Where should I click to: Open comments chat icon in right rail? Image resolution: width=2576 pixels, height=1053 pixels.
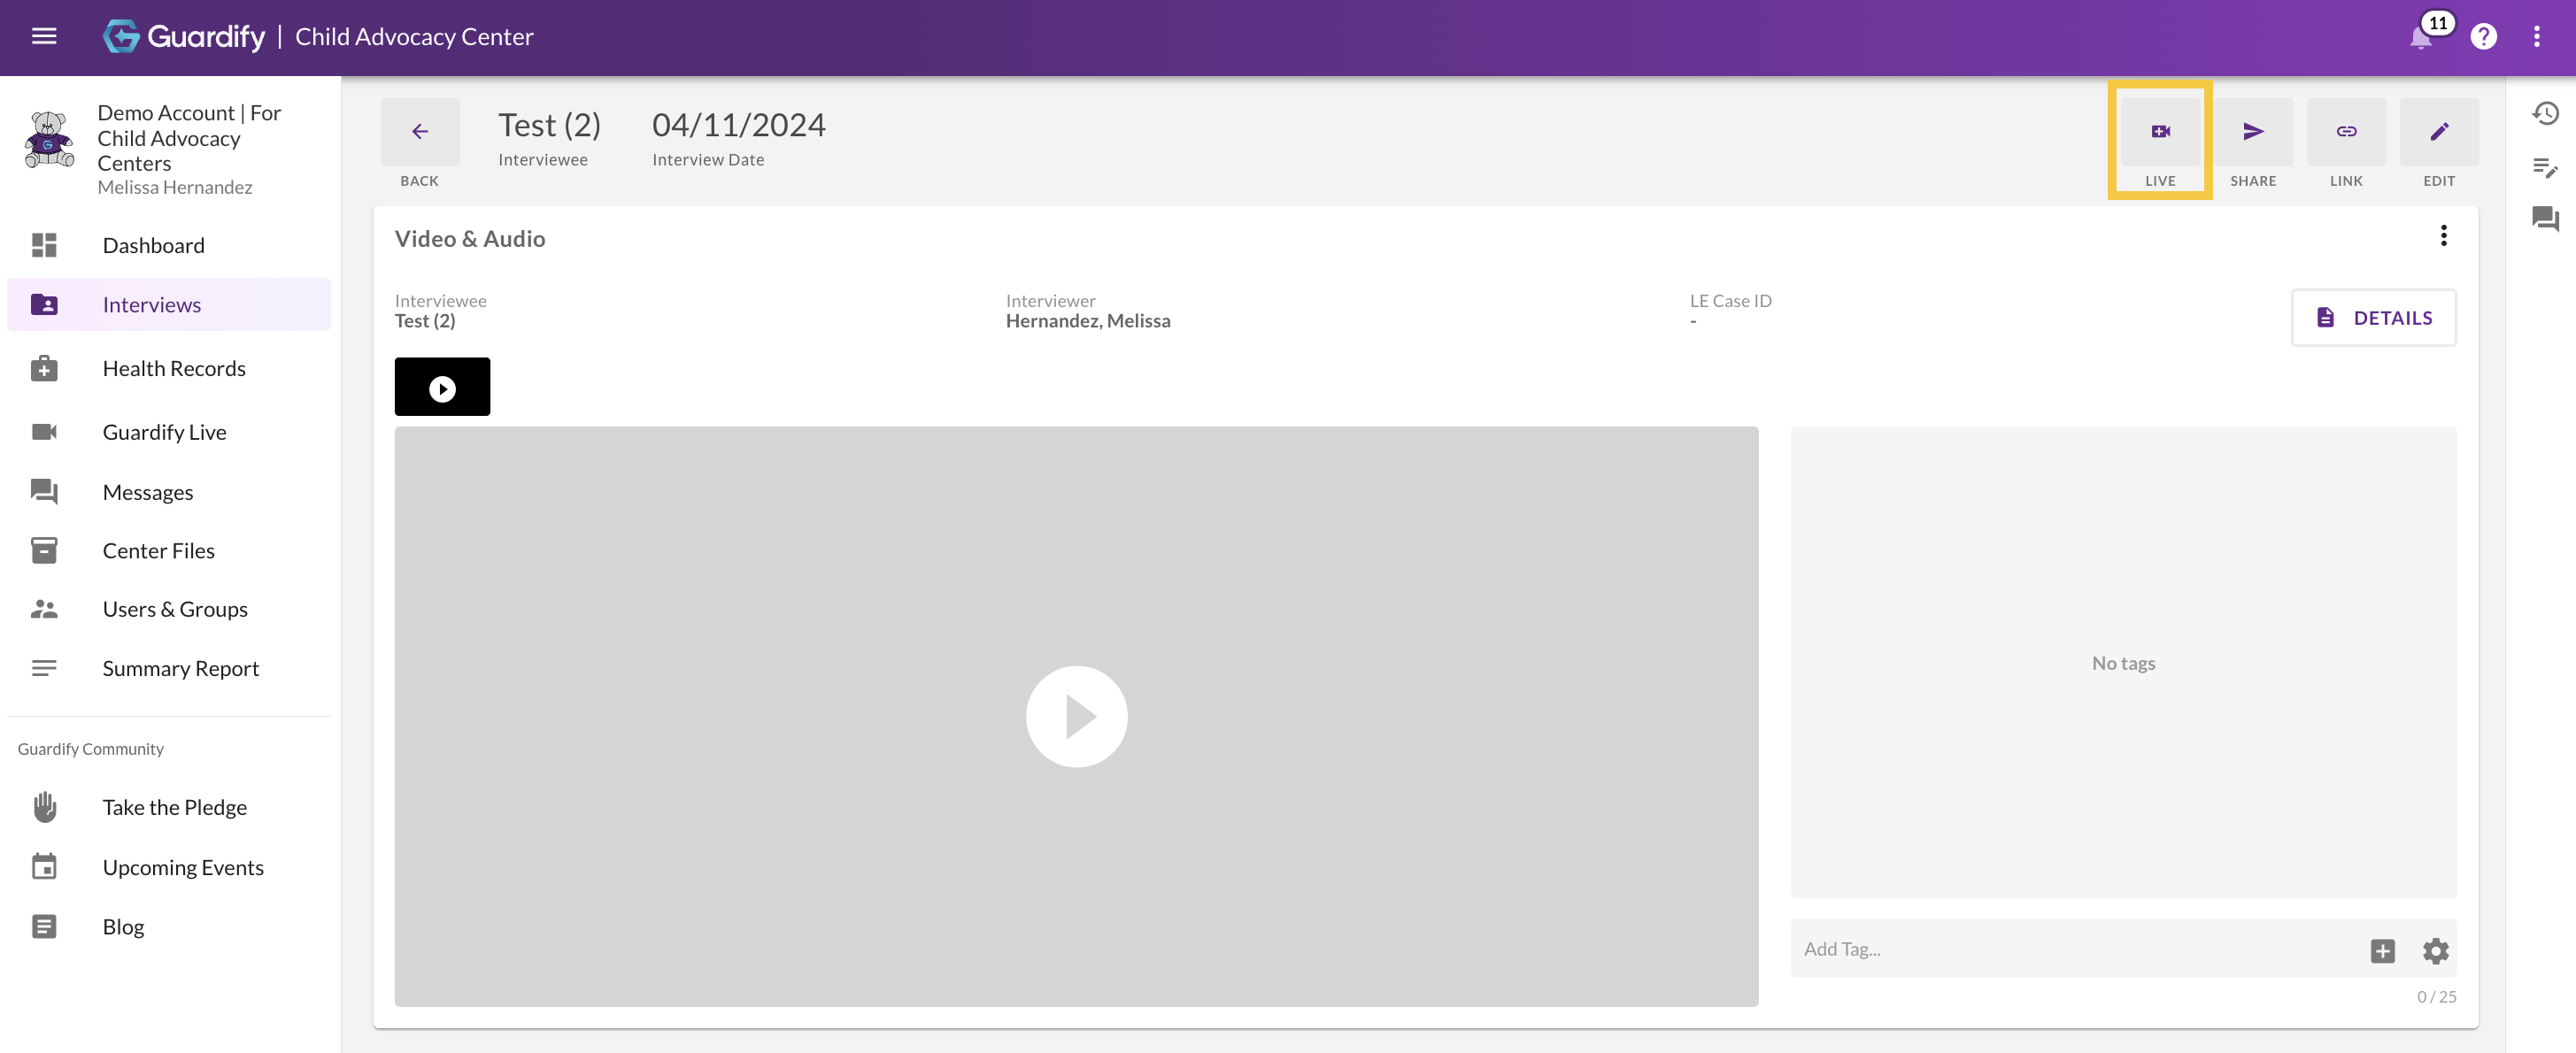pyautogui.click(x=2545, y=218)
